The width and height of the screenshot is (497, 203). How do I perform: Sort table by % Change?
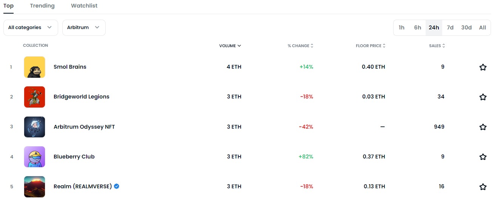301,46
